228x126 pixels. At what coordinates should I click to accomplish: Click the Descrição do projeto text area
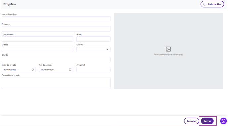pos(56,83)
